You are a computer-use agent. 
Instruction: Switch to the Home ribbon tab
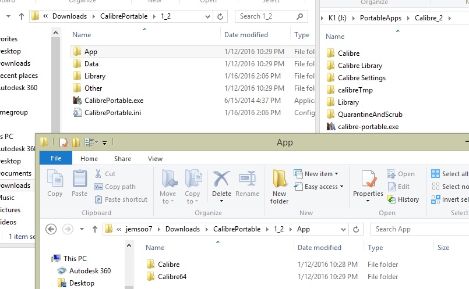[89, 159]
